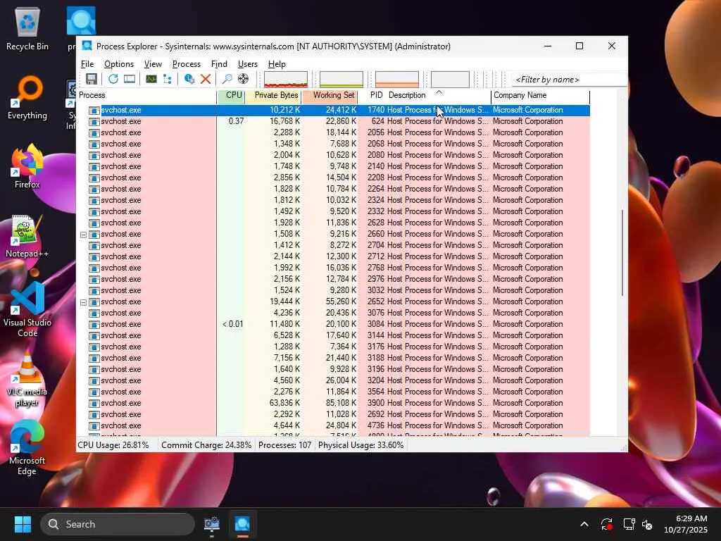
Task: Click the CPU Usage status bar entry
Action: (x=113, y=445)
